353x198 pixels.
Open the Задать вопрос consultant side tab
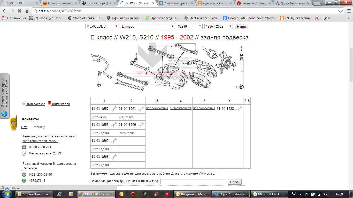5,96
